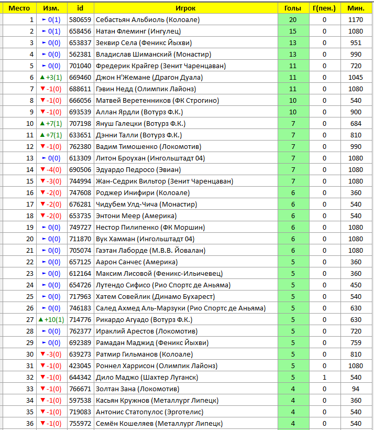374x430 pixels.
Task: Select player Аарон Санчес (Америка)
Action: pyautogui.click(x=137, y=262)
